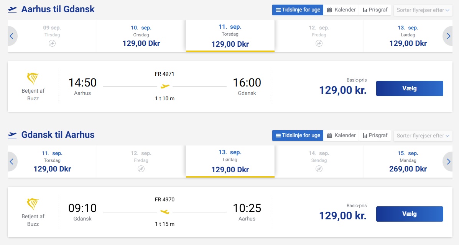Choose 15. sep. Mandag return date for 269,00 Dkr
The height and width of the screenshot is (245, 459).
click(408, 162)
